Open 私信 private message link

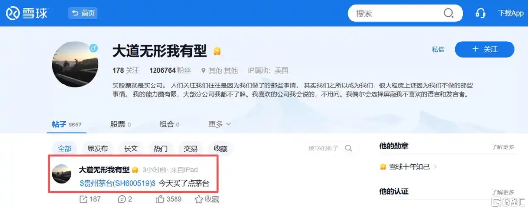pyautogui.click(x=438, y=49)
